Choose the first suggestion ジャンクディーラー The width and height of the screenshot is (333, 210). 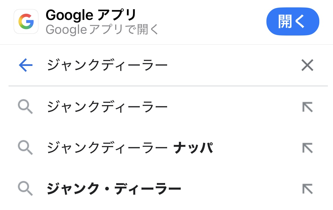pos(107,107)
